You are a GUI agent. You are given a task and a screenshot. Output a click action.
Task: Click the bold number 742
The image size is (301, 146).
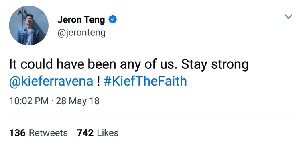click(x=85, y=133)
